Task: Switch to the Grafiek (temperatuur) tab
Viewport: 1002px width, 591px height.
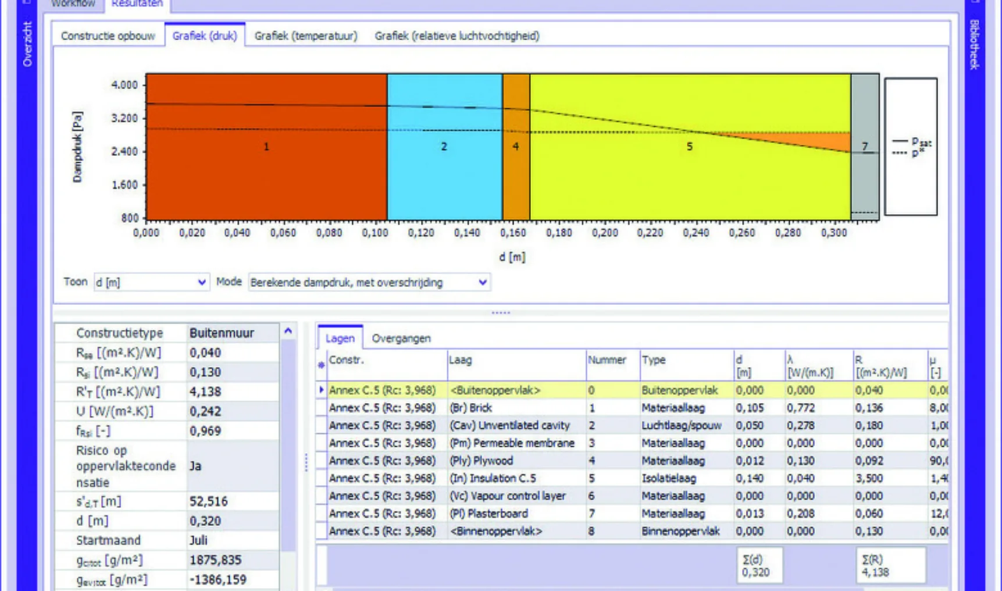Action: pos(305,36)
